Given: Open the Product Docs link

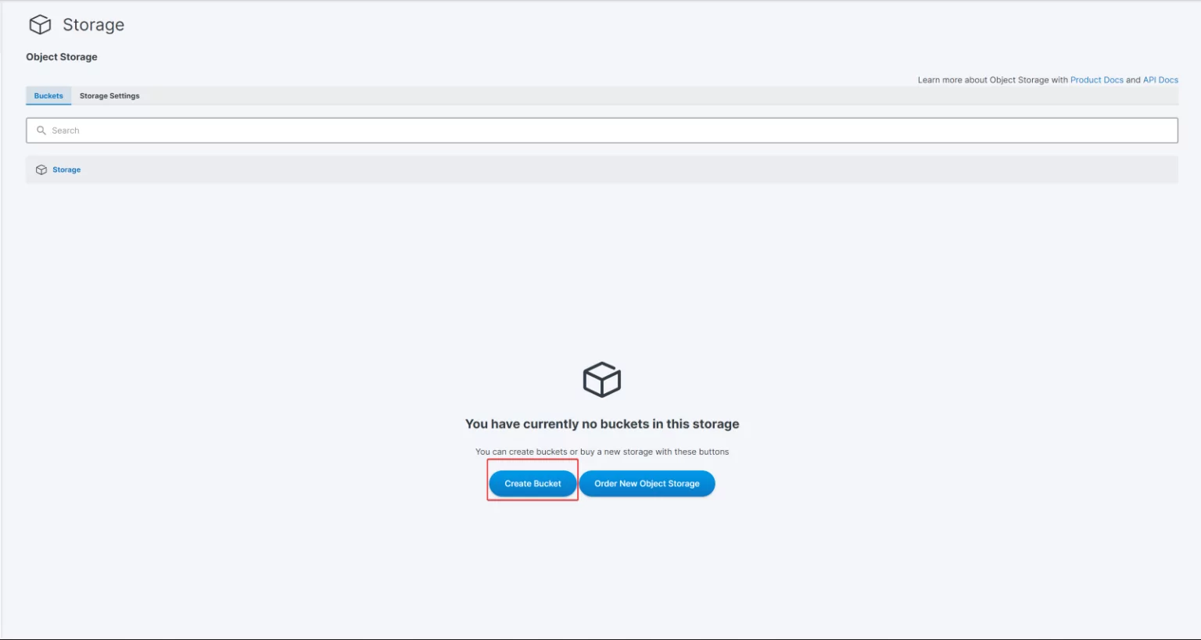Looking at the screenshot, I should (1096, 80).
